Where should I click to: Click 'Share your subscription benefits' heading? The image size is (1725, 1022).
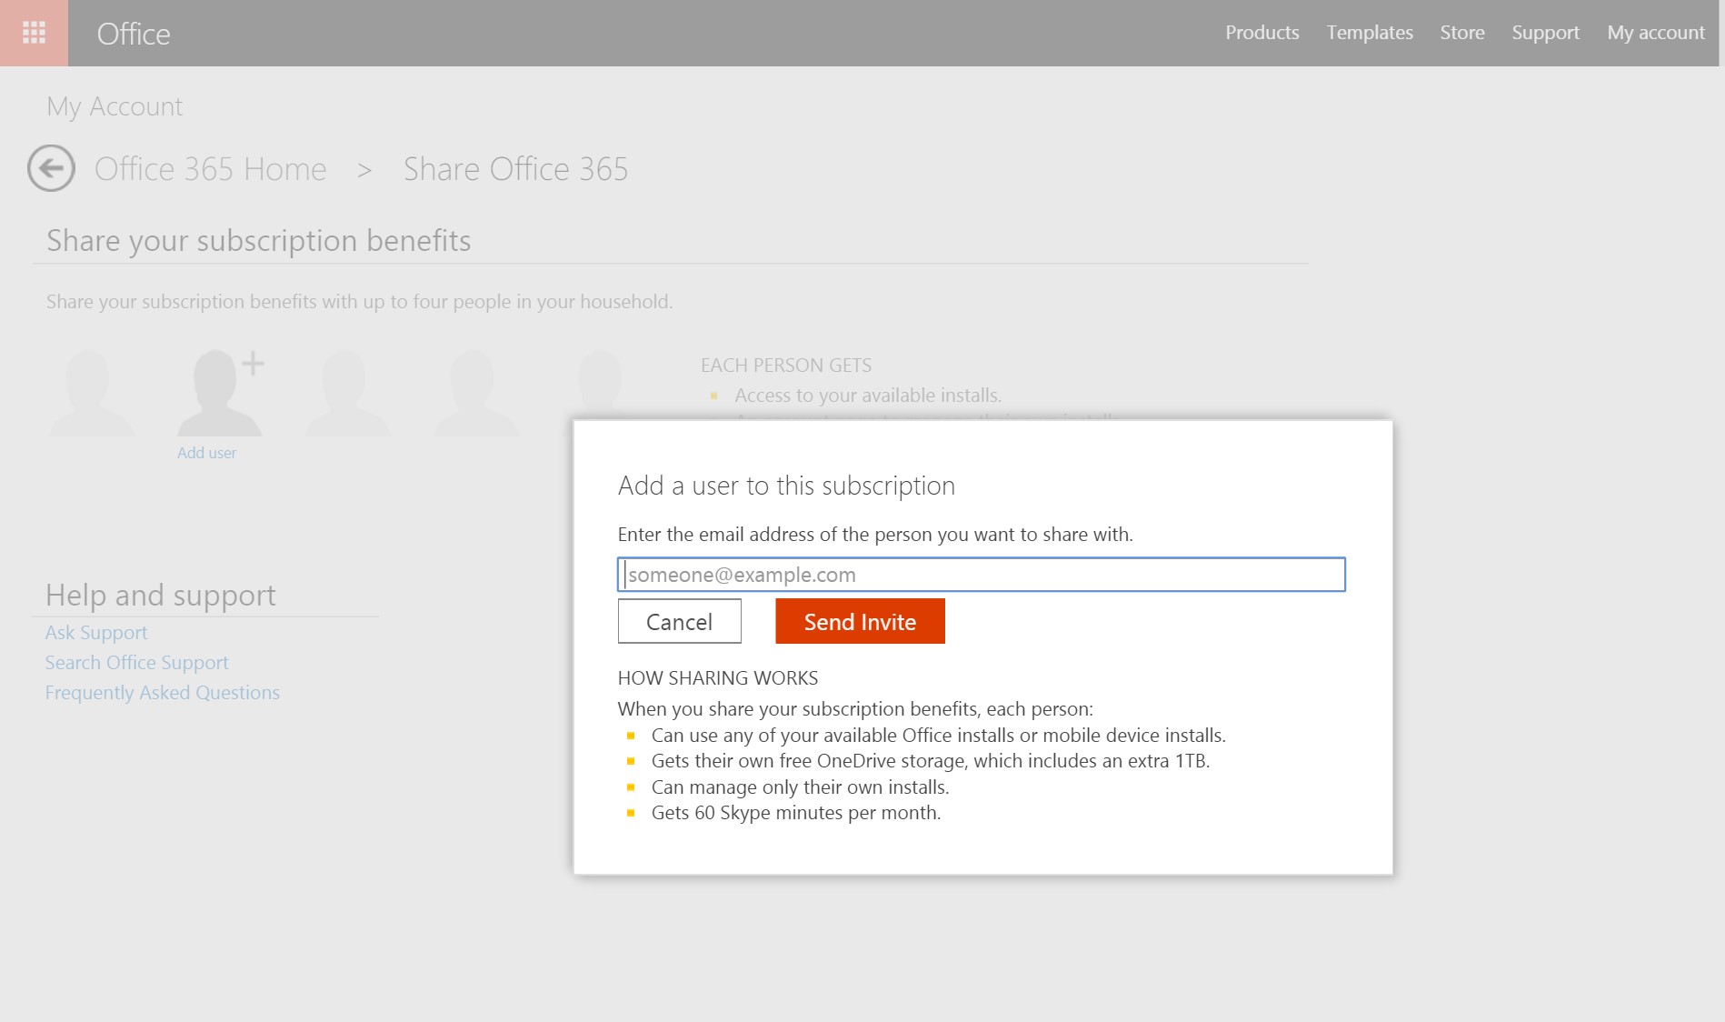pos(258,241)
